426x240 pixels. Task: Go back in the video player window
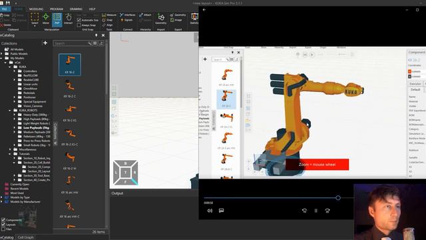tap(204, 10)
